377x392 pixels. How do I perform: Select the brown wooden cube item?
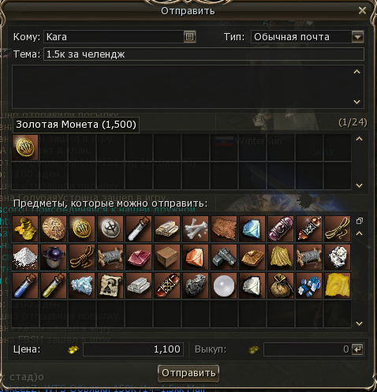(x=167, y=257)
